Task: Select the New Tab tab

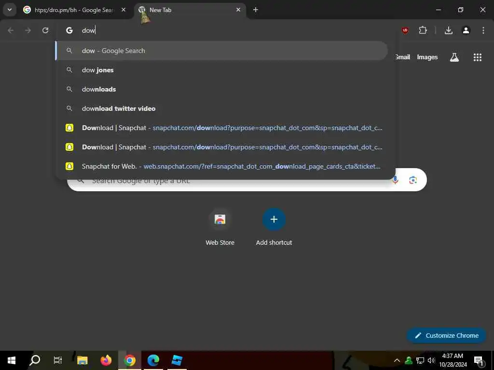Action: point(191,10)
